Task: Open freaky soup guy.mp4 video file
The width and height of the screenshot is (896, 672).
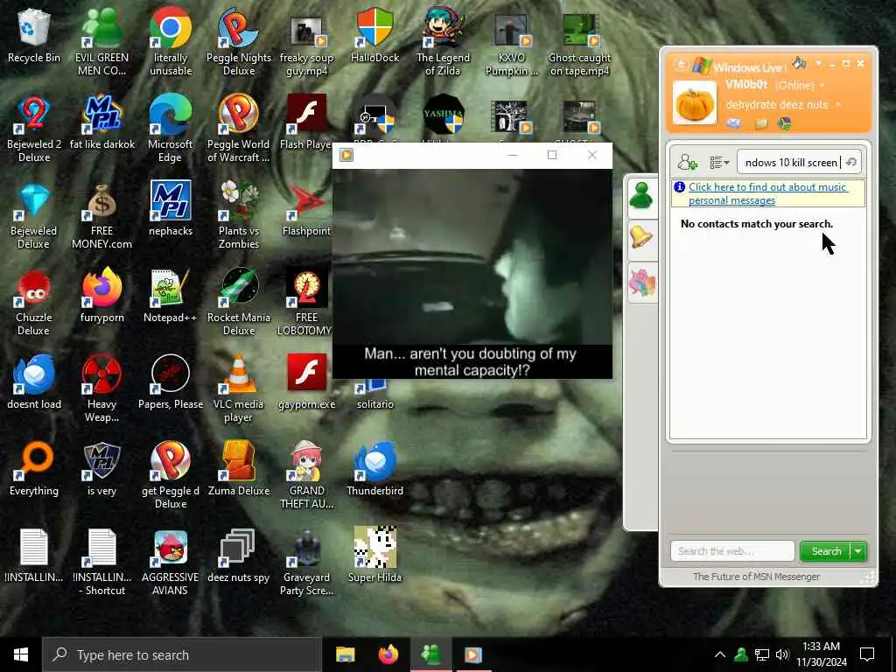Action: tap(306, 45)
